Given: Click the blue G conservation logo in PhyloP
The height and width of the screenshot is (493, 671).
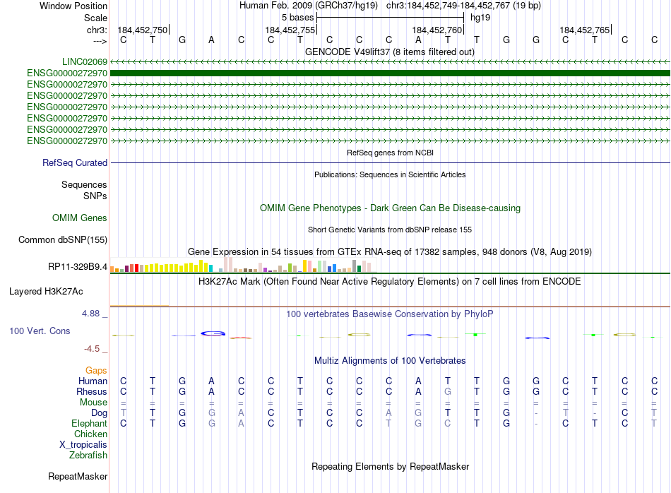Looking at the screenshot, I should coord(213,333).
